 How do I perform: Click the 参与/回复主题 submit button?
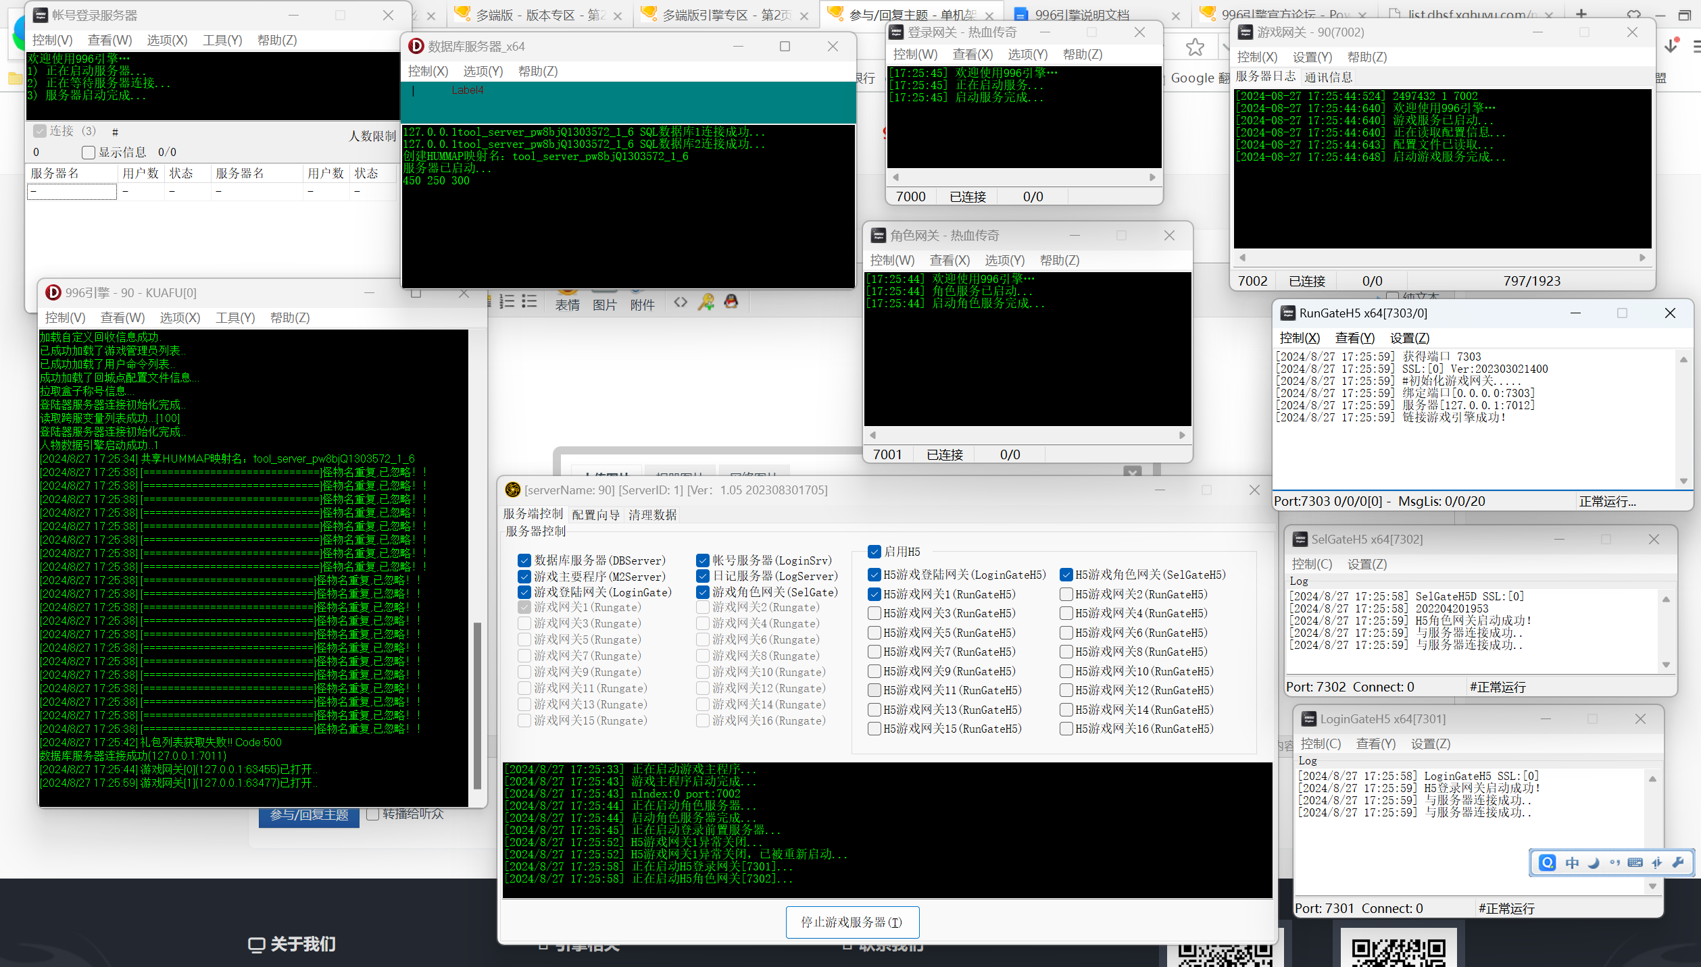pyautogui.click(x=309, y=816)
